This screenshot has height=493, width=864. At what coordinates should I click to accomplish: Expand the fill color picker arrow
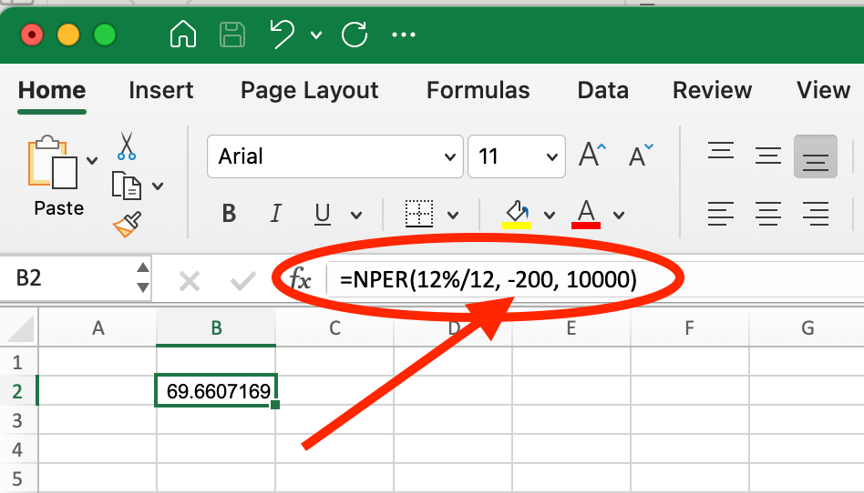550,215
